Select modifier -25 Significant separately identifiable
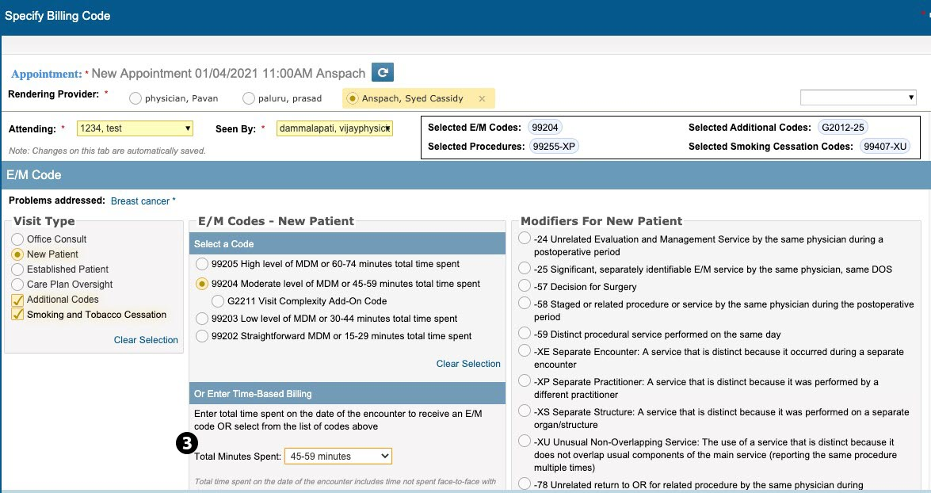The image size is (931, 493). [x=525, y=269]
